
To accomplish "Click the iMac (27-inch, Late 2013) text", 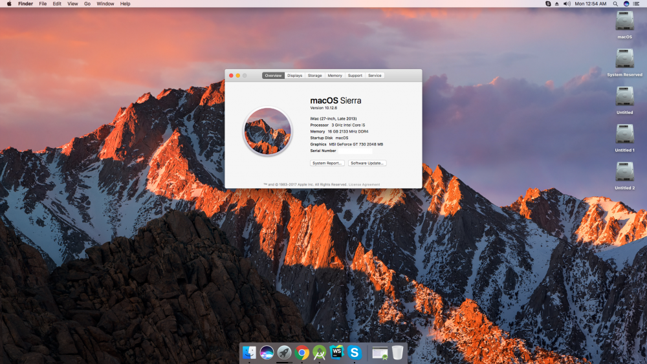I will tap(333, 119).
